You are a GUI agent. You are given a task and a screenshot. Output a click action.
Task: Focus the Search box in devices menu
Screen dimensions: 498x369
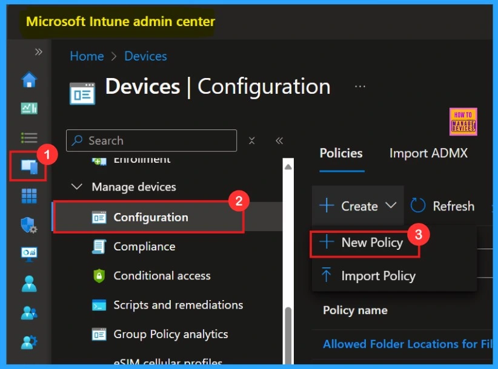(x=151, y=140)
